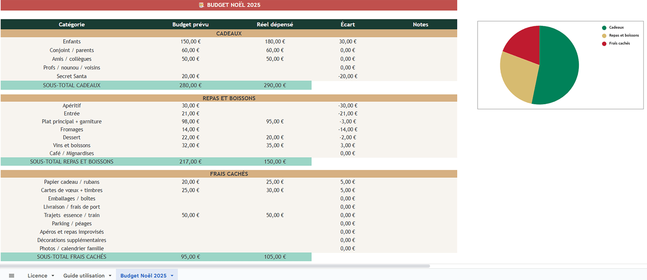The height and width of the screenshot is (280, 647).
Task: Open the all-sheets hamburger menu
Action: click(x=12, y=276)
